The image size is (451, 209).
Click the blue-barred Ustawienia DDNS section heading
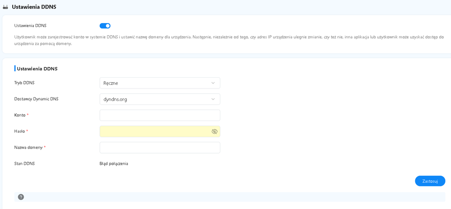click(x=37, y=69)
